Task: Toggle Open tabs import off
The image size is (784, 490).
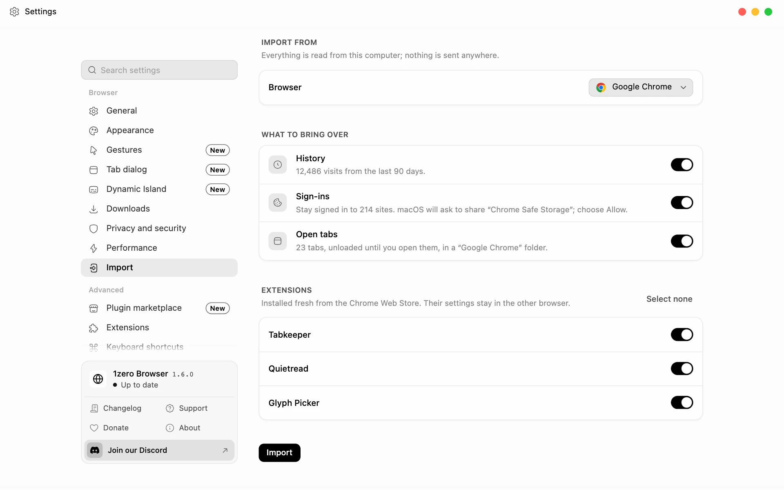Action: 682,241
